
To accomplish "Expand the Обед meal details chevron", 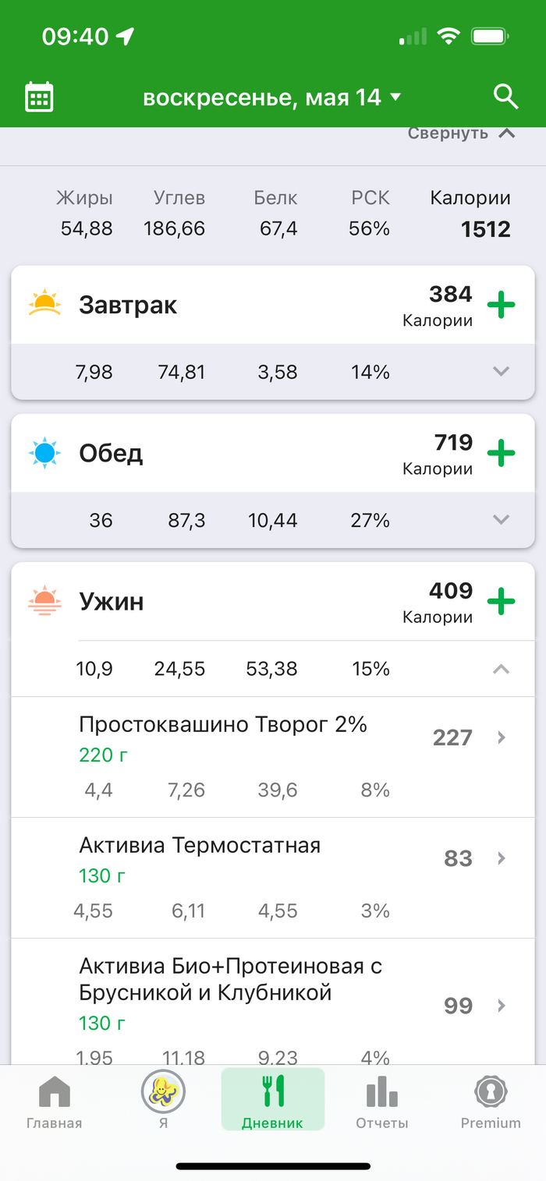I will coord(502,520).
